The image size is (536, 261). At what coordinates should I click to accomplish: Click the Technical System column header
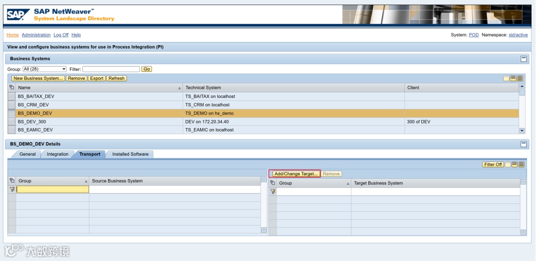pyautogui.click(x=294, y=88)
